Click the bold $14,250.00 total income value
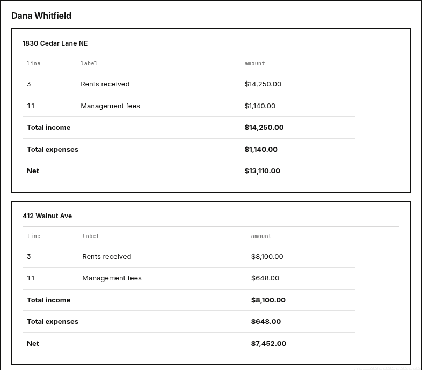Screen dimensions: 422x370 click(x=264, y=128)
